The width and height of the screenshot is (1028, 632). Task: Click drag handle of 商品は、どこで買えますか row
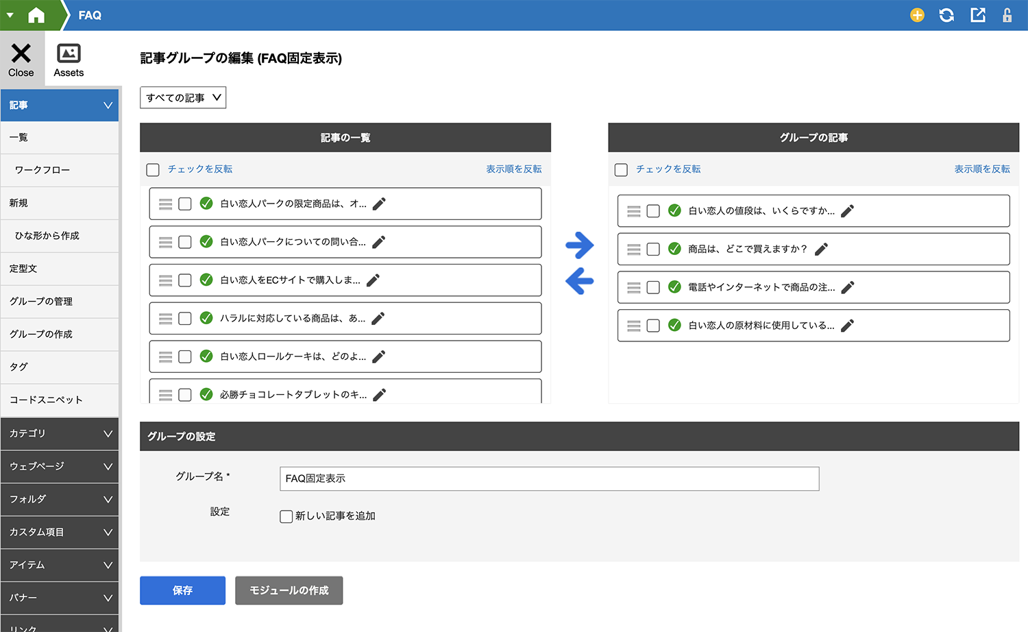point(634,249)
